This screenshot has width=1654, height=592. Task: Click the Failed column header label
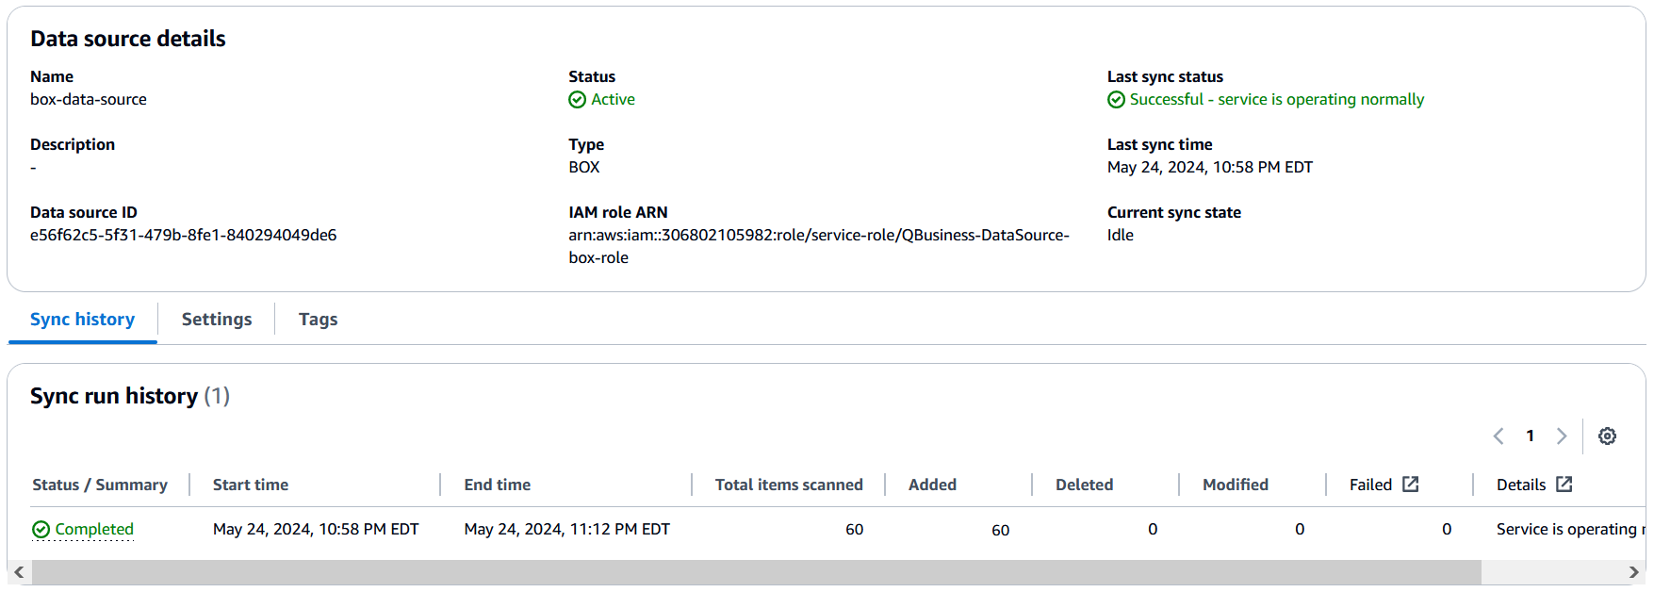tap(1370, 485)
